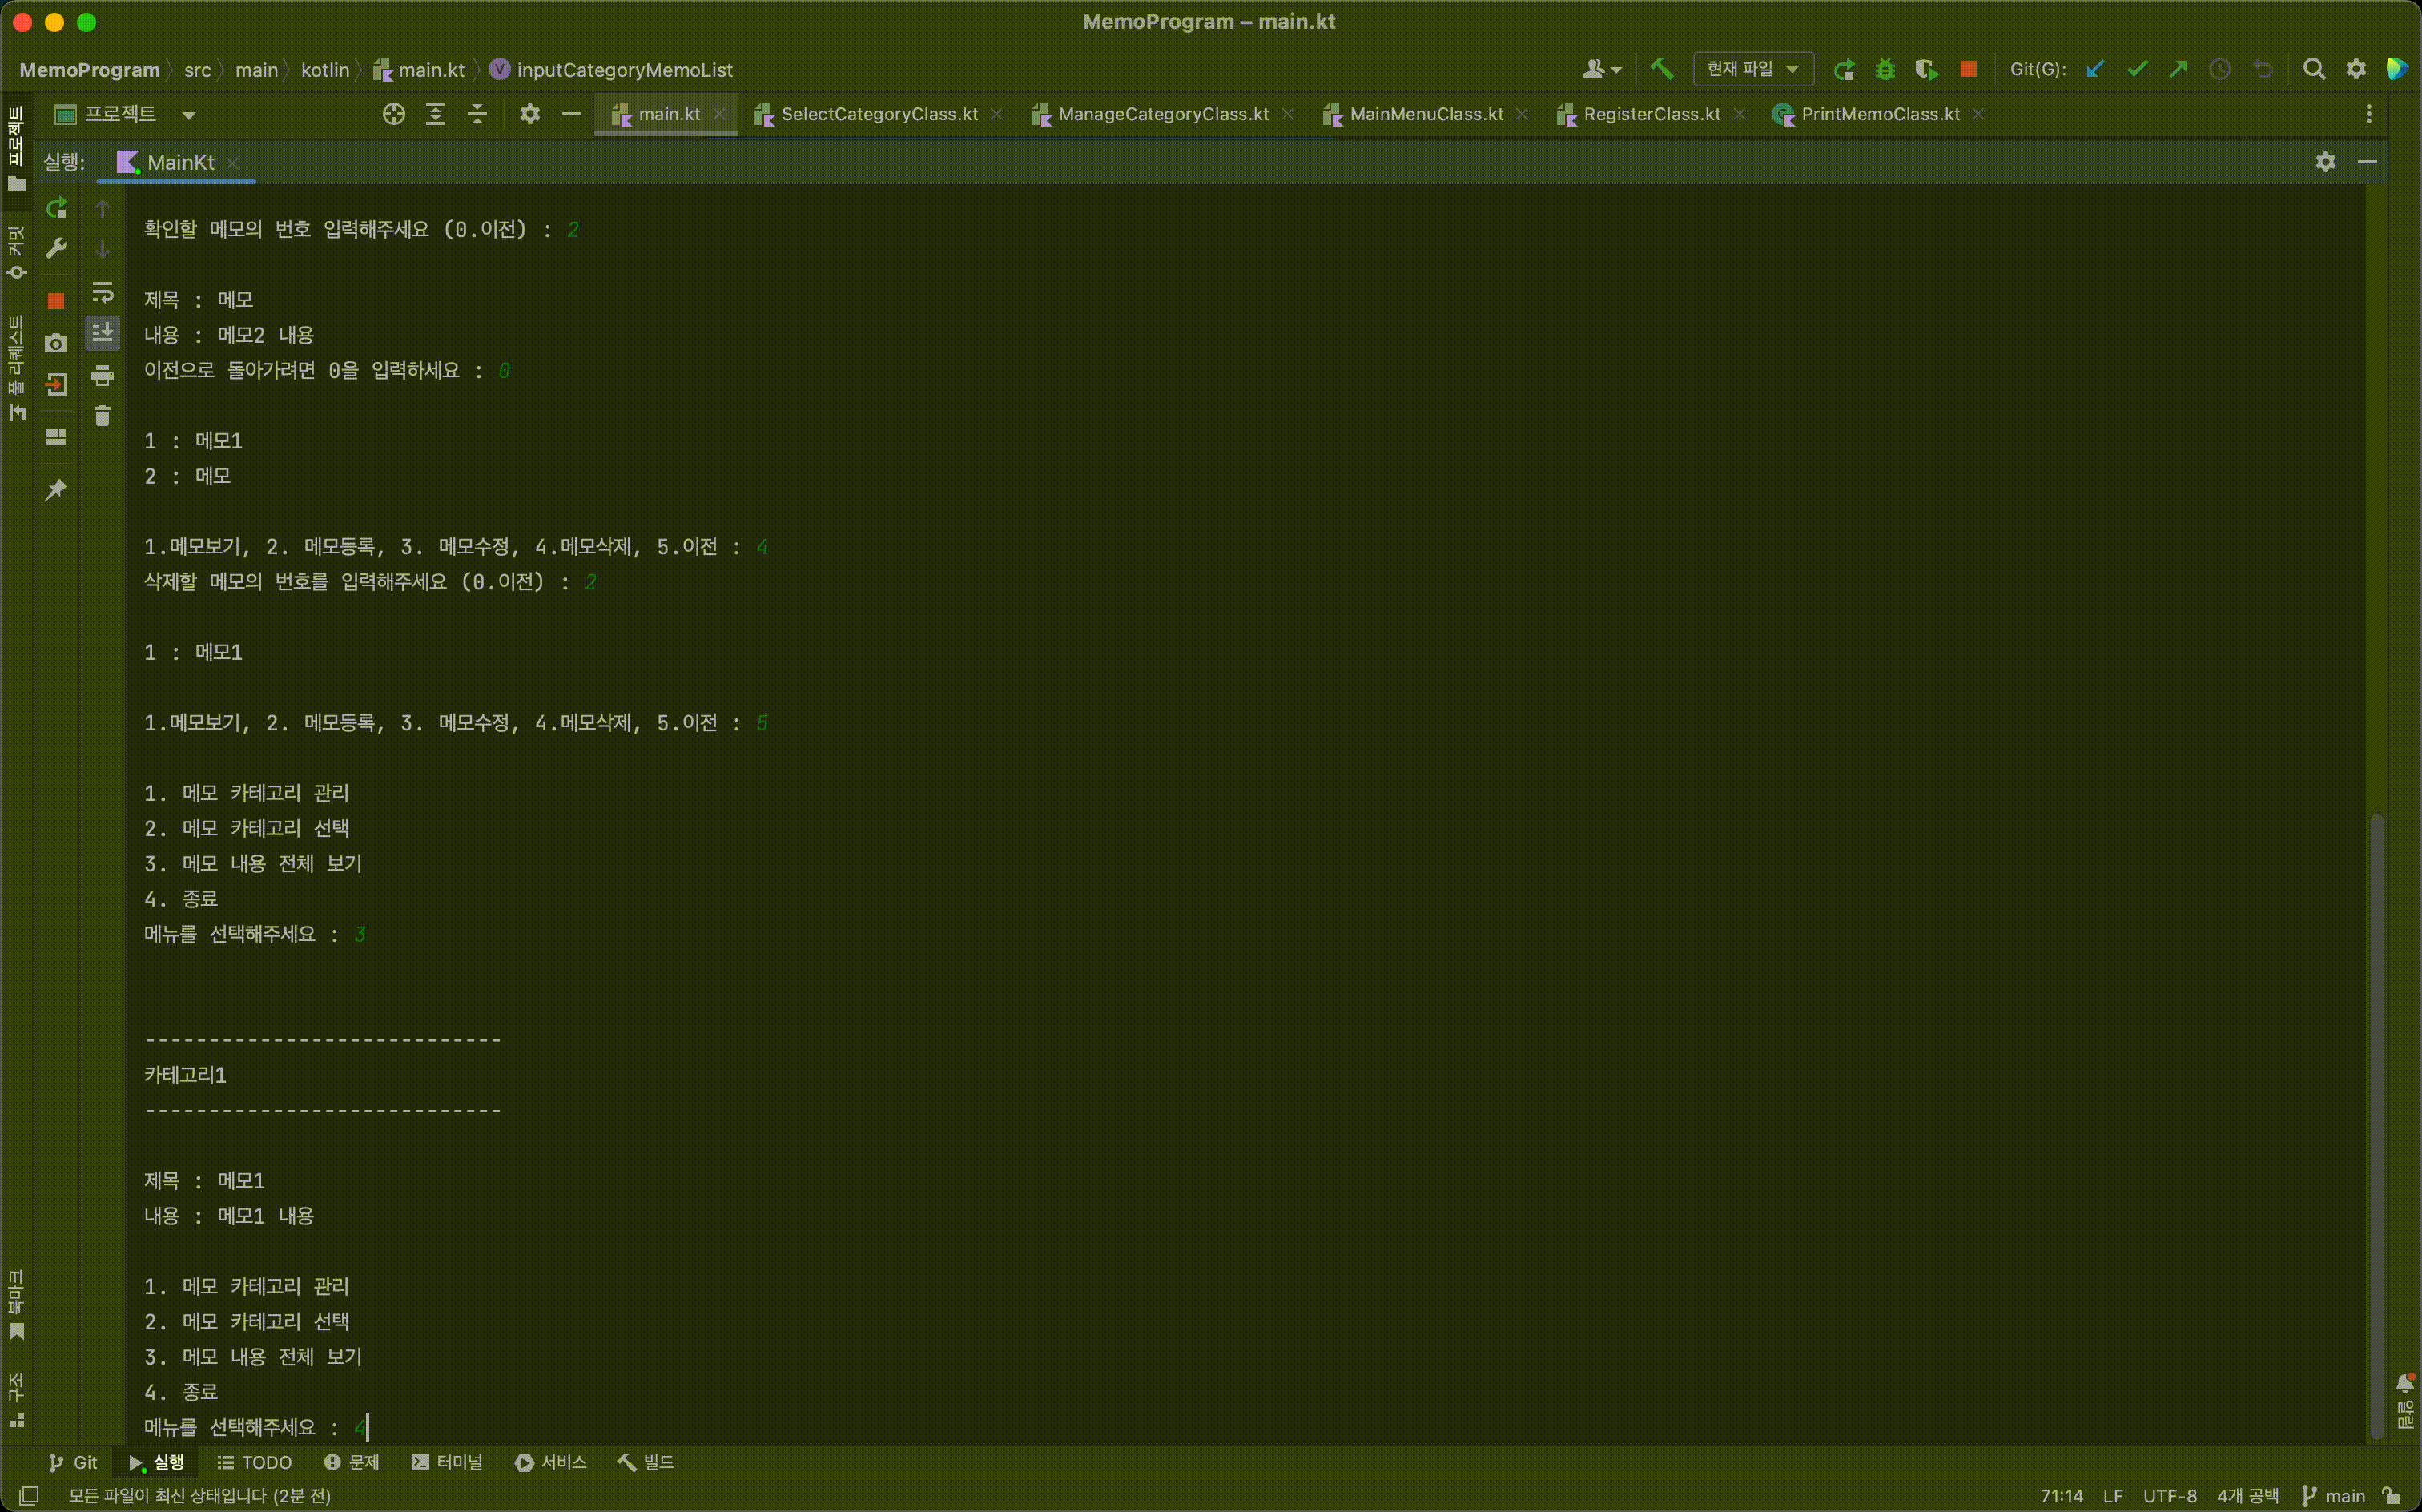Image resolution: width=2422 pixels, height=1512 pixels.
Task: Expand the 프로젝트 view selector
Action: [188, 115]
